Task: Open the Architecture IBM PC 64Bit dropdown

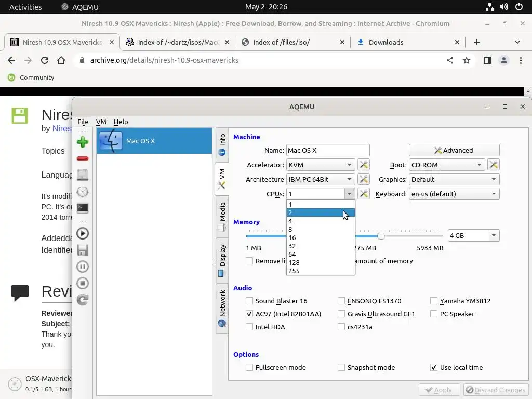Action: pos(321,179)
